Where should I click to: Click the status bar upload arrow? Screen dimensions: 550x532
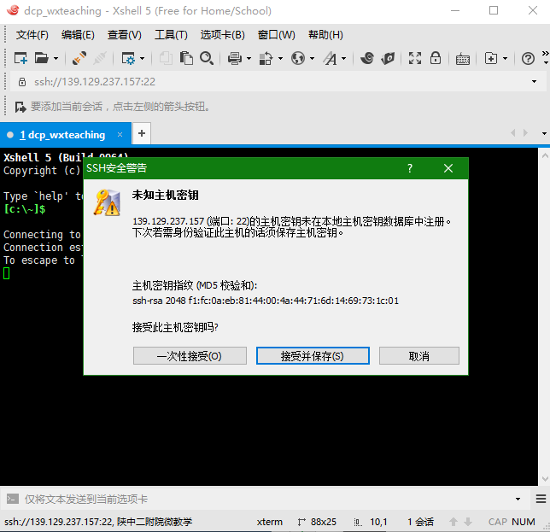point(453,522)
